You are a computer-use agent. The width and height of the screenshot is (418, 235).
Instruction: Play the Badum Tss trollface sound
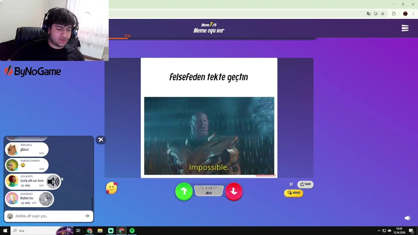[46, 199]
